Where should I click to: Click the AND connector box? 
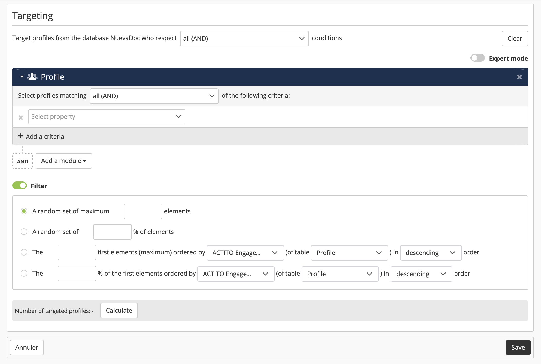point(23,161)
